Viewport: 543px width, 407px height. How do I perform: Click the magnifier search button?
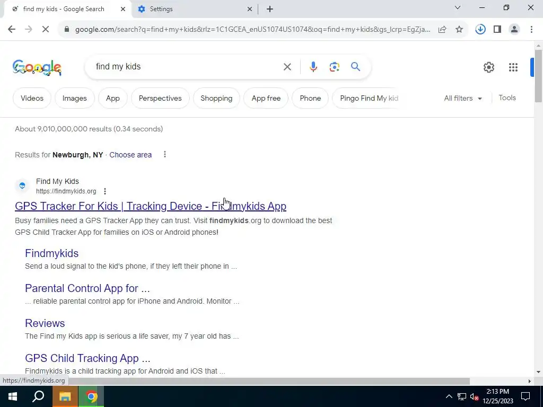point(356,67)
